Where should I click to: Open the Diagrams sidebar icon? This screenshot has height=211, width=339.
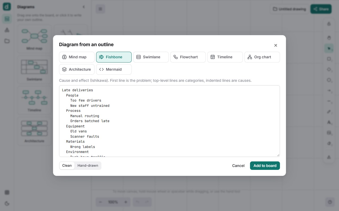[7, 19]
